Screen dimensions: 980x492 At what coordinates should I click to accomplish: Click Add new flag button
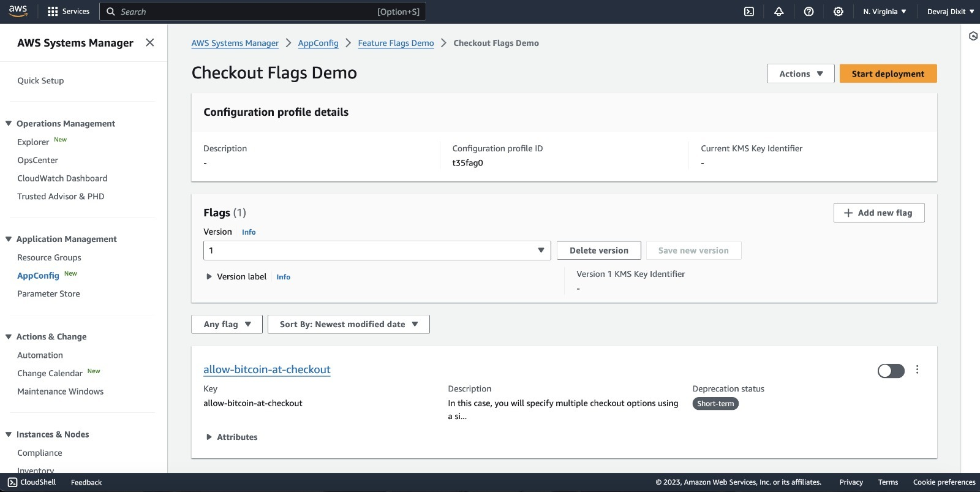pyautogui.click(x=878, y=213)
